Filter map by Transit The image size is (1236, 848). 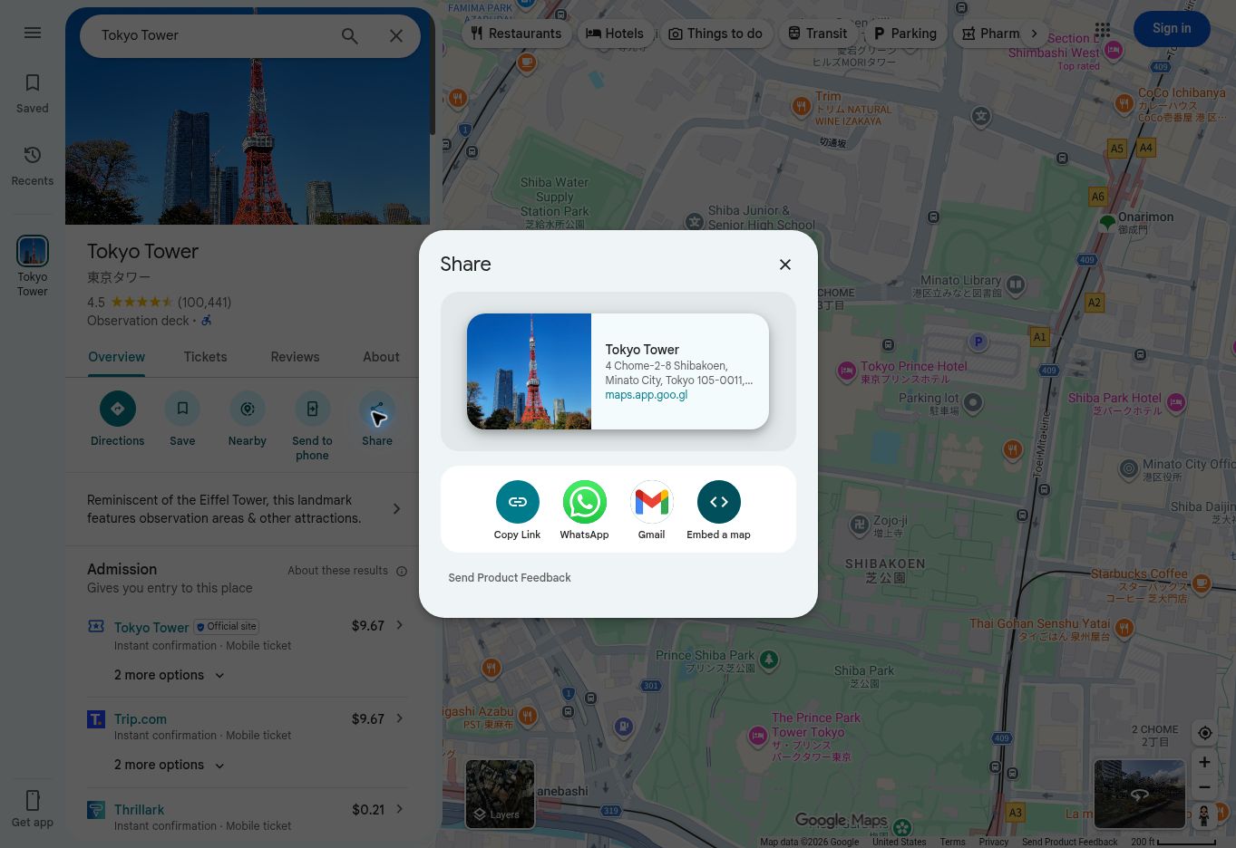[817, 34]
